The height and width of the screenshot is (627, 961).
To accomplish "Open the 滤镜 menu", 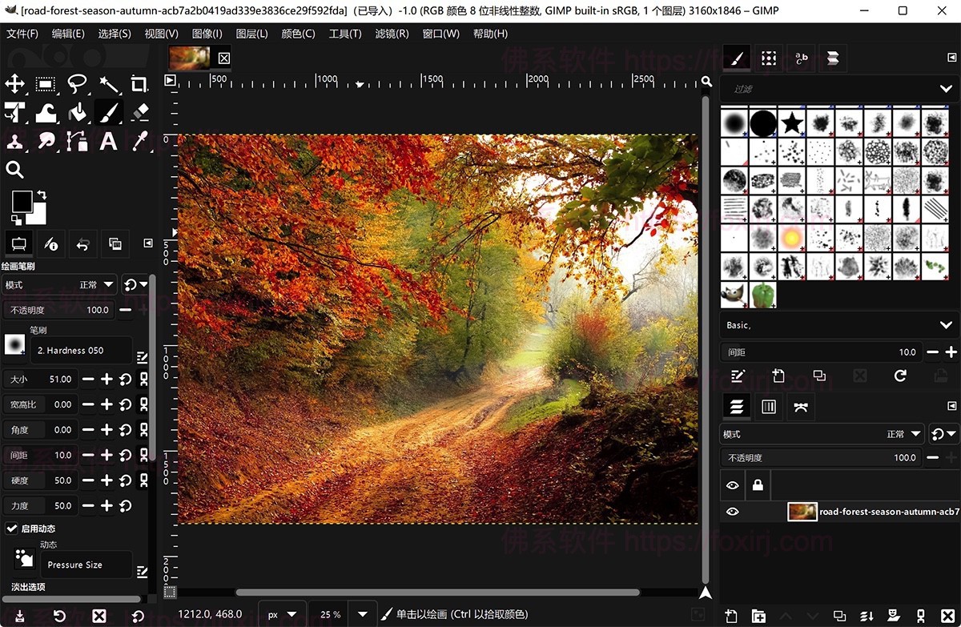I will (x=392, y=34).
